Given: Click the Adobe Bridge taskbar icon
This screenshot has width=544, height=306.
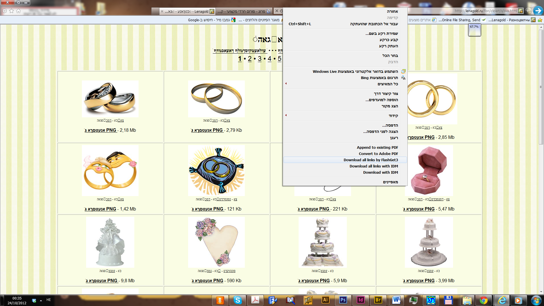Looking at the screenshot, I should click(x=378, y=300).
